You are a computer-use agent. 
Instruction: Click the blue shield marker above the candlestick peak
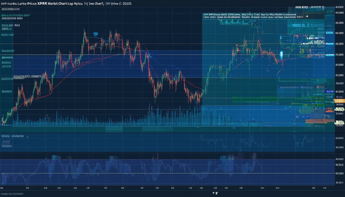(95, 34)
